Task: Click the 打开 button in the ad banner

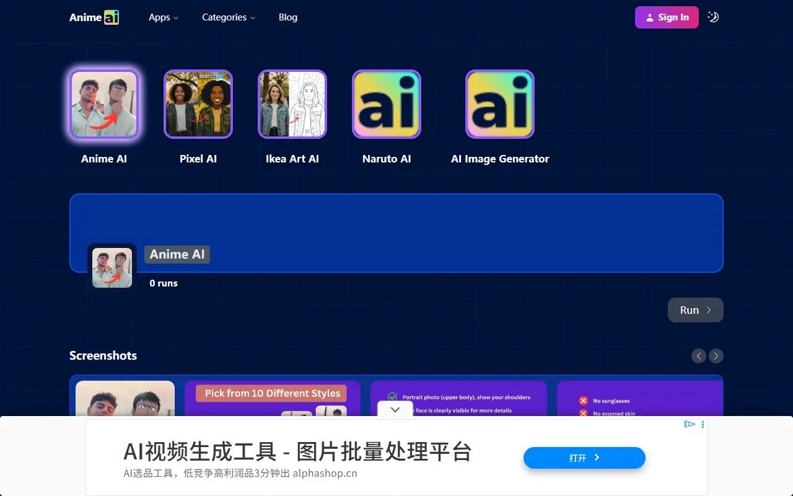Action: point(584,458)
